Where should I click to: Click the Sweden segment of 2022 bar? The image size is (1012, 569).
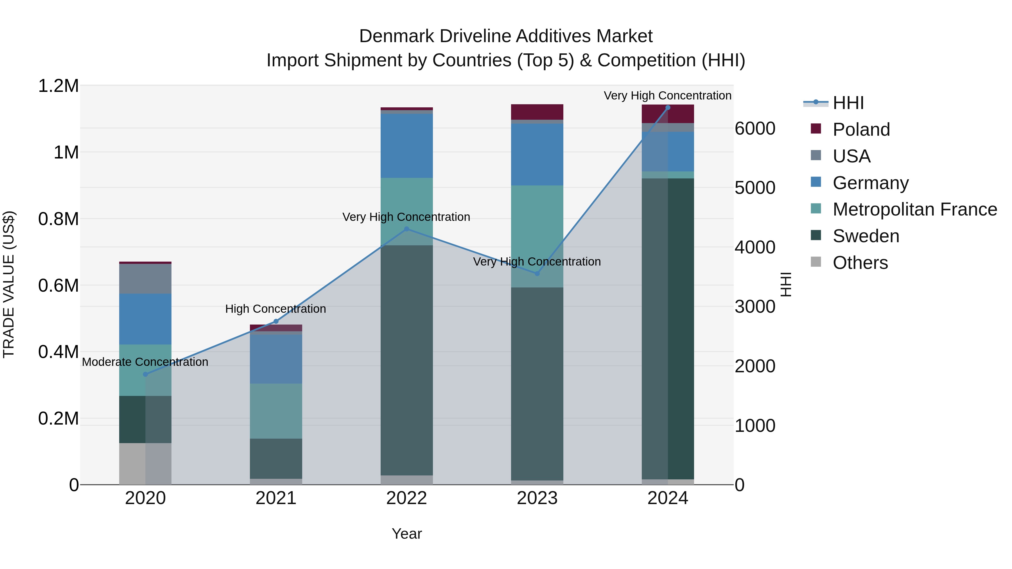coord(406,361)
